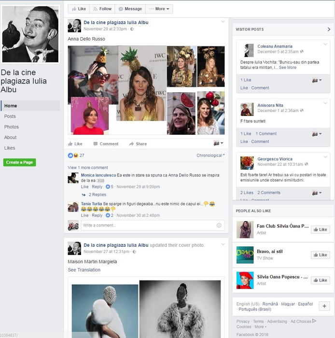Switch language to Magyar
The width and height of the screenshot is (335, 338).
coord(288,304)
